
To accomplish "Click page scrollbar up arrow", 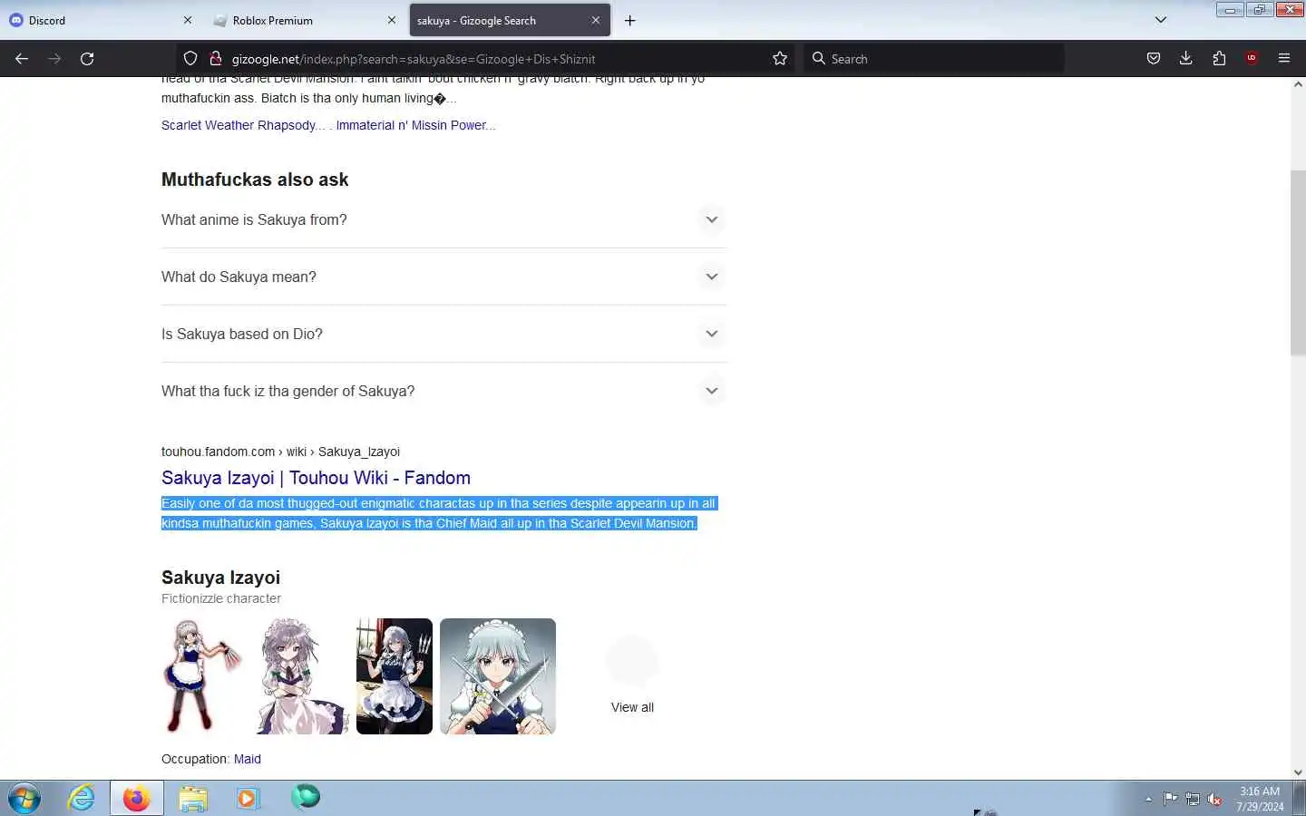I will coord(1298,84).
